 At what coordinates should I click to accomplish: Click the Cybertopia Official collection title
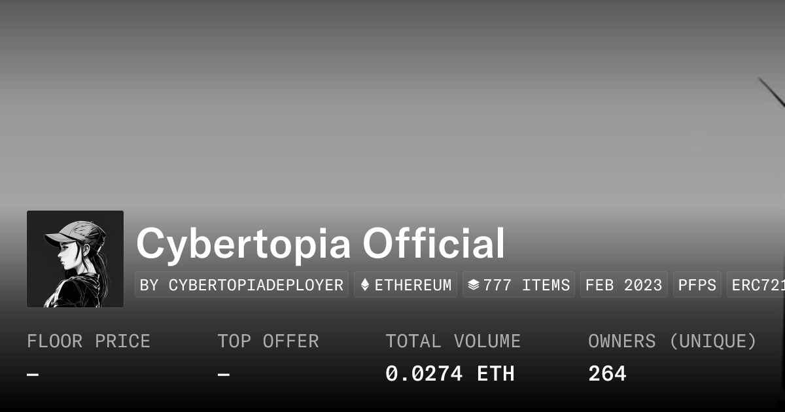tap(321, 244)
